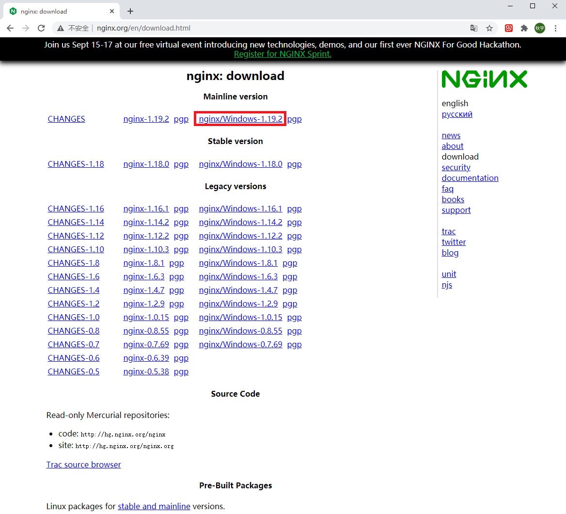
Task: Download nginx-1.2.9
Action: (x=143, y=304)
